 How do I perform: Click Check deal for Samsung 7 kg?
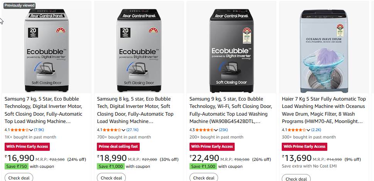click(x=19, y=178)
